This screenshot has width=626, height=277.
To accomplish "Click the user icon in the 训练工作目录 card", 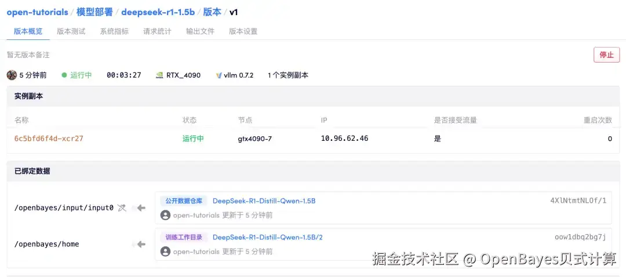I will (165, 252).
